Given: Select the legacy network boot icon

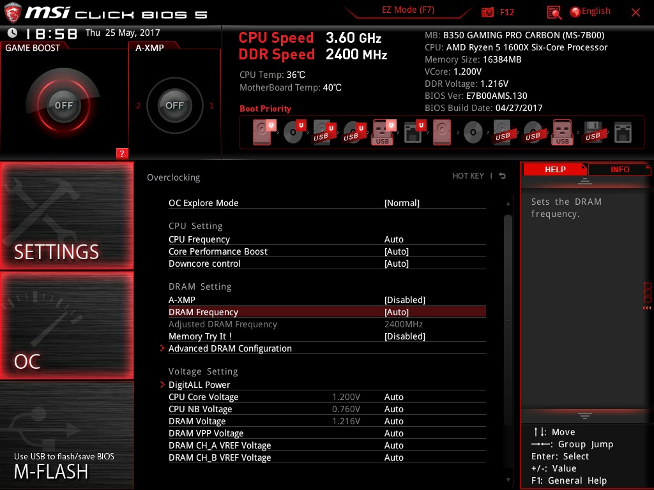Looking at the screenshot, I should click(x=623, y=133).
